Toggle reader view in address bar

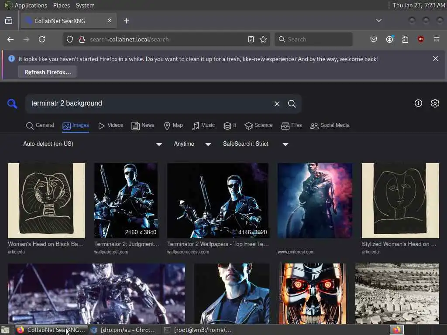pyautogui.click(x=251, y=39)
